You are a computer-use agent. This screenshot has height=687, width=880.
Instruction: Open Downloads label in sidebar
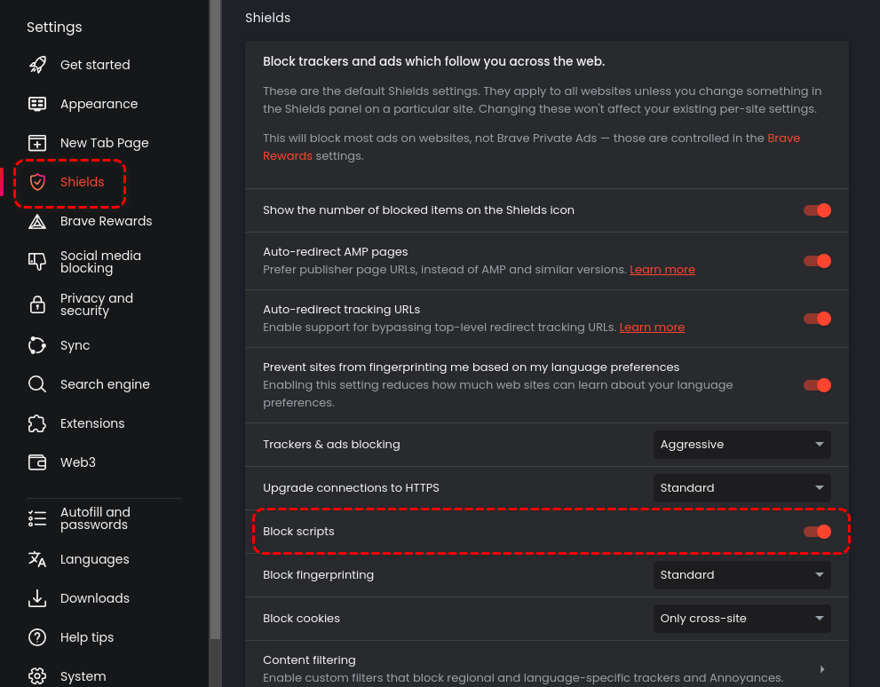pyautogui.click(x=95, y=598)
